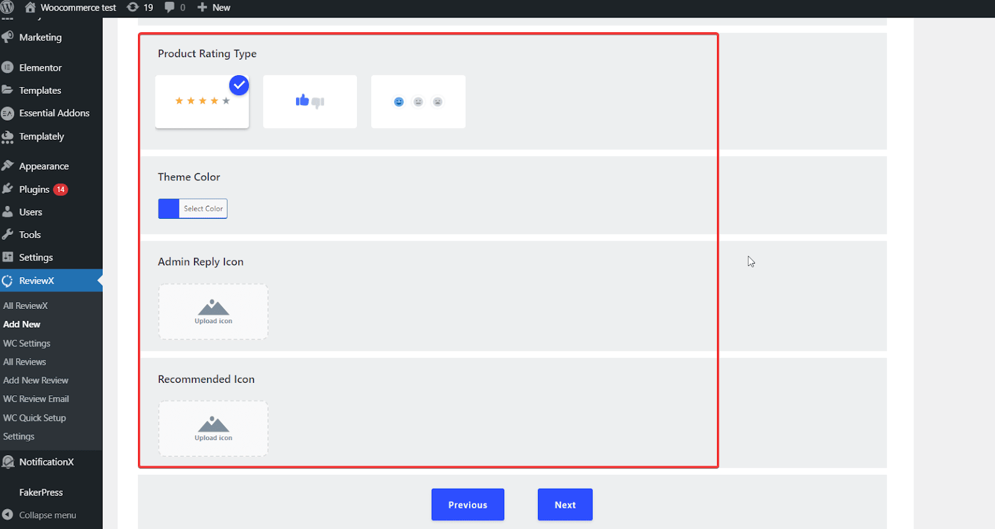Click the blue Theme Color swatch
The height and width of the screenshot is (529, 995).
169,209
